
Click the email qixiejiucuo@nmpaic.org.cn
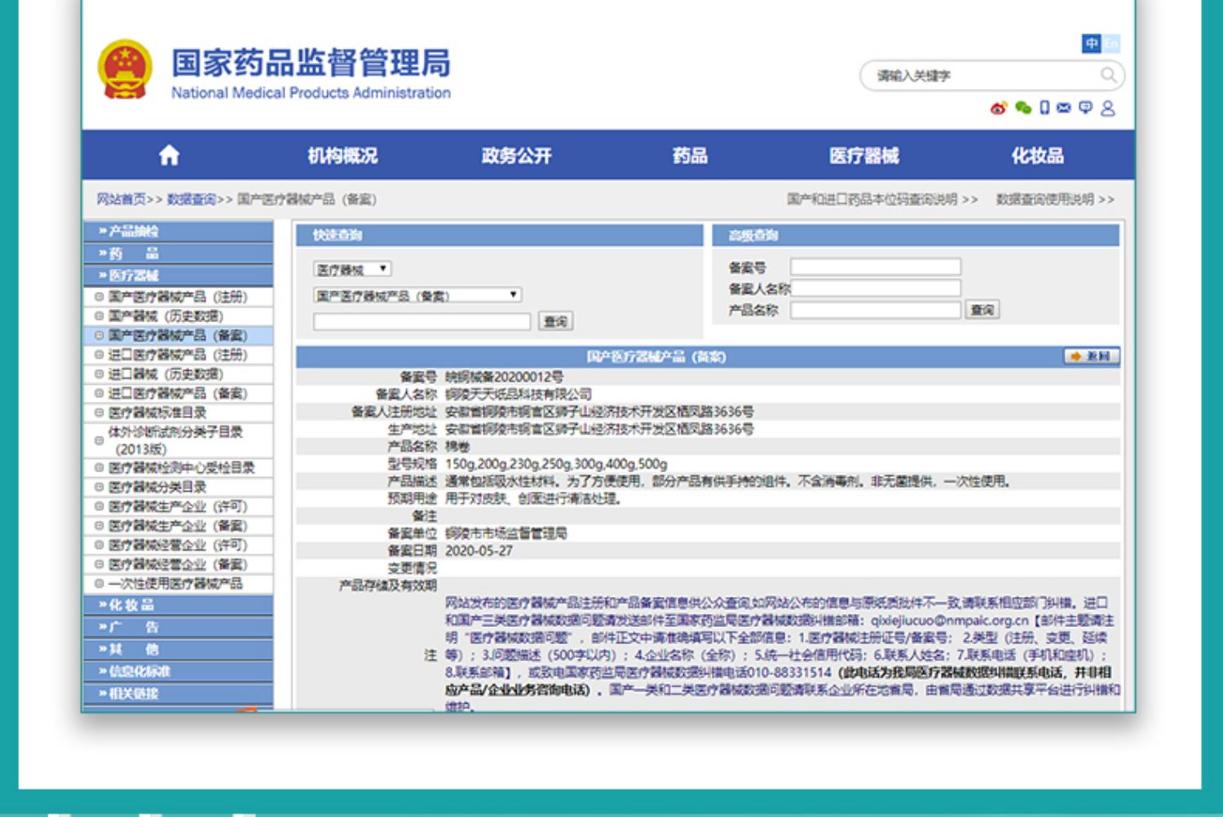(949, 620)
